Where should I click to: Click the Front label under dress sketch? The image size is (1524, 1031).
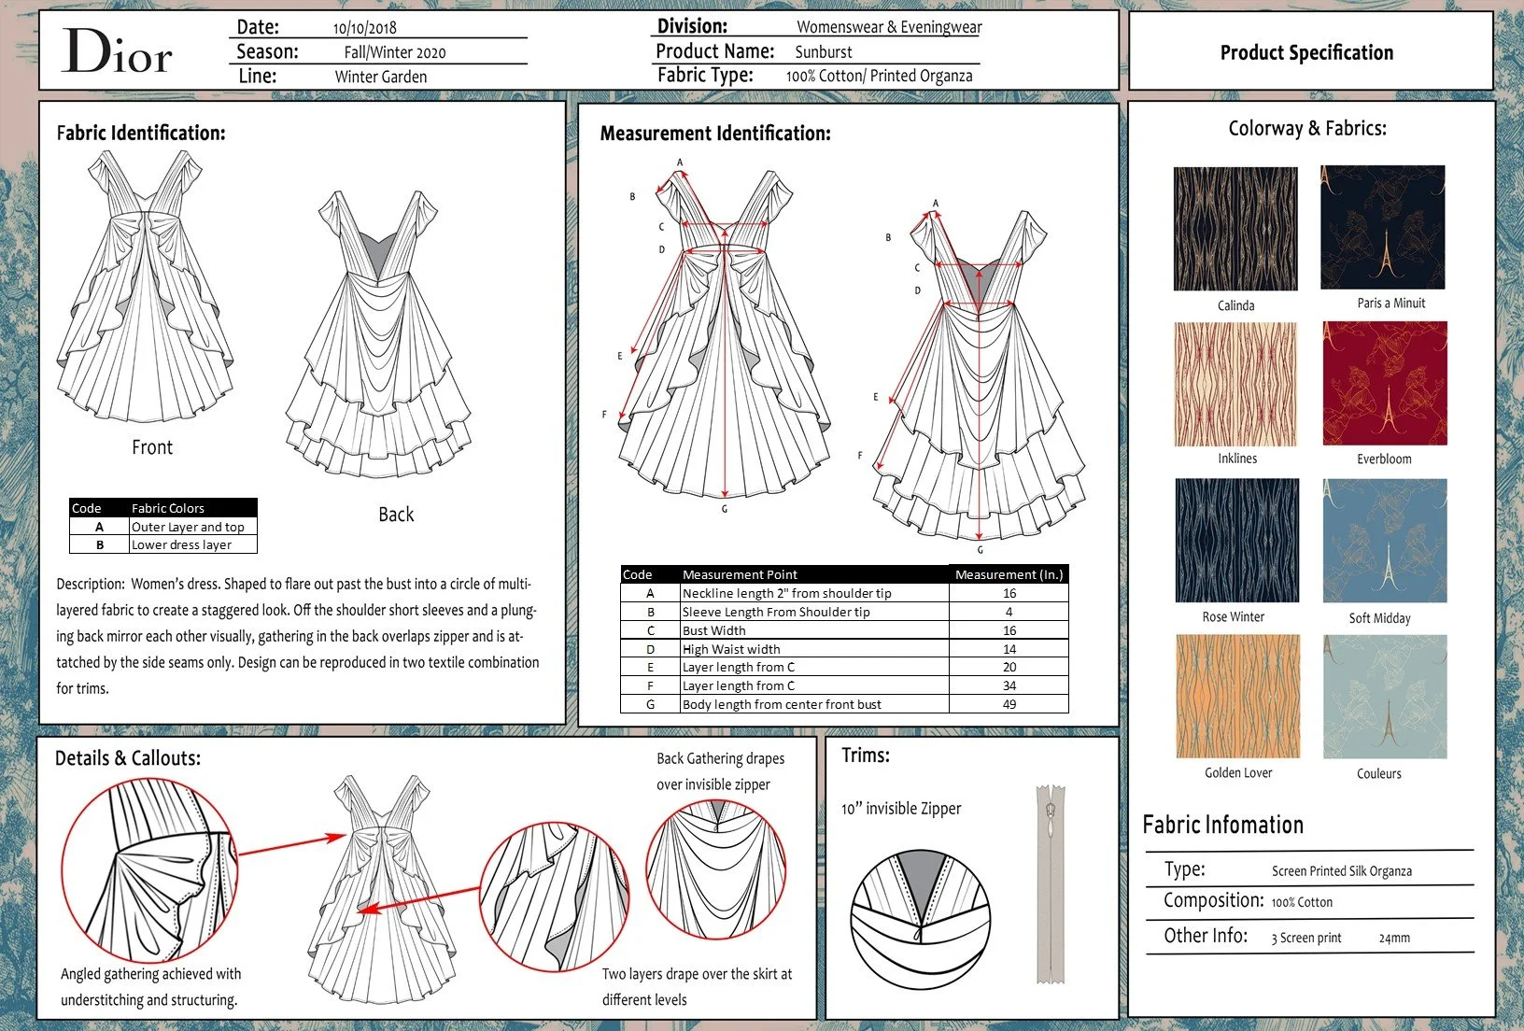pyautogui.click(x=152, y=447)
